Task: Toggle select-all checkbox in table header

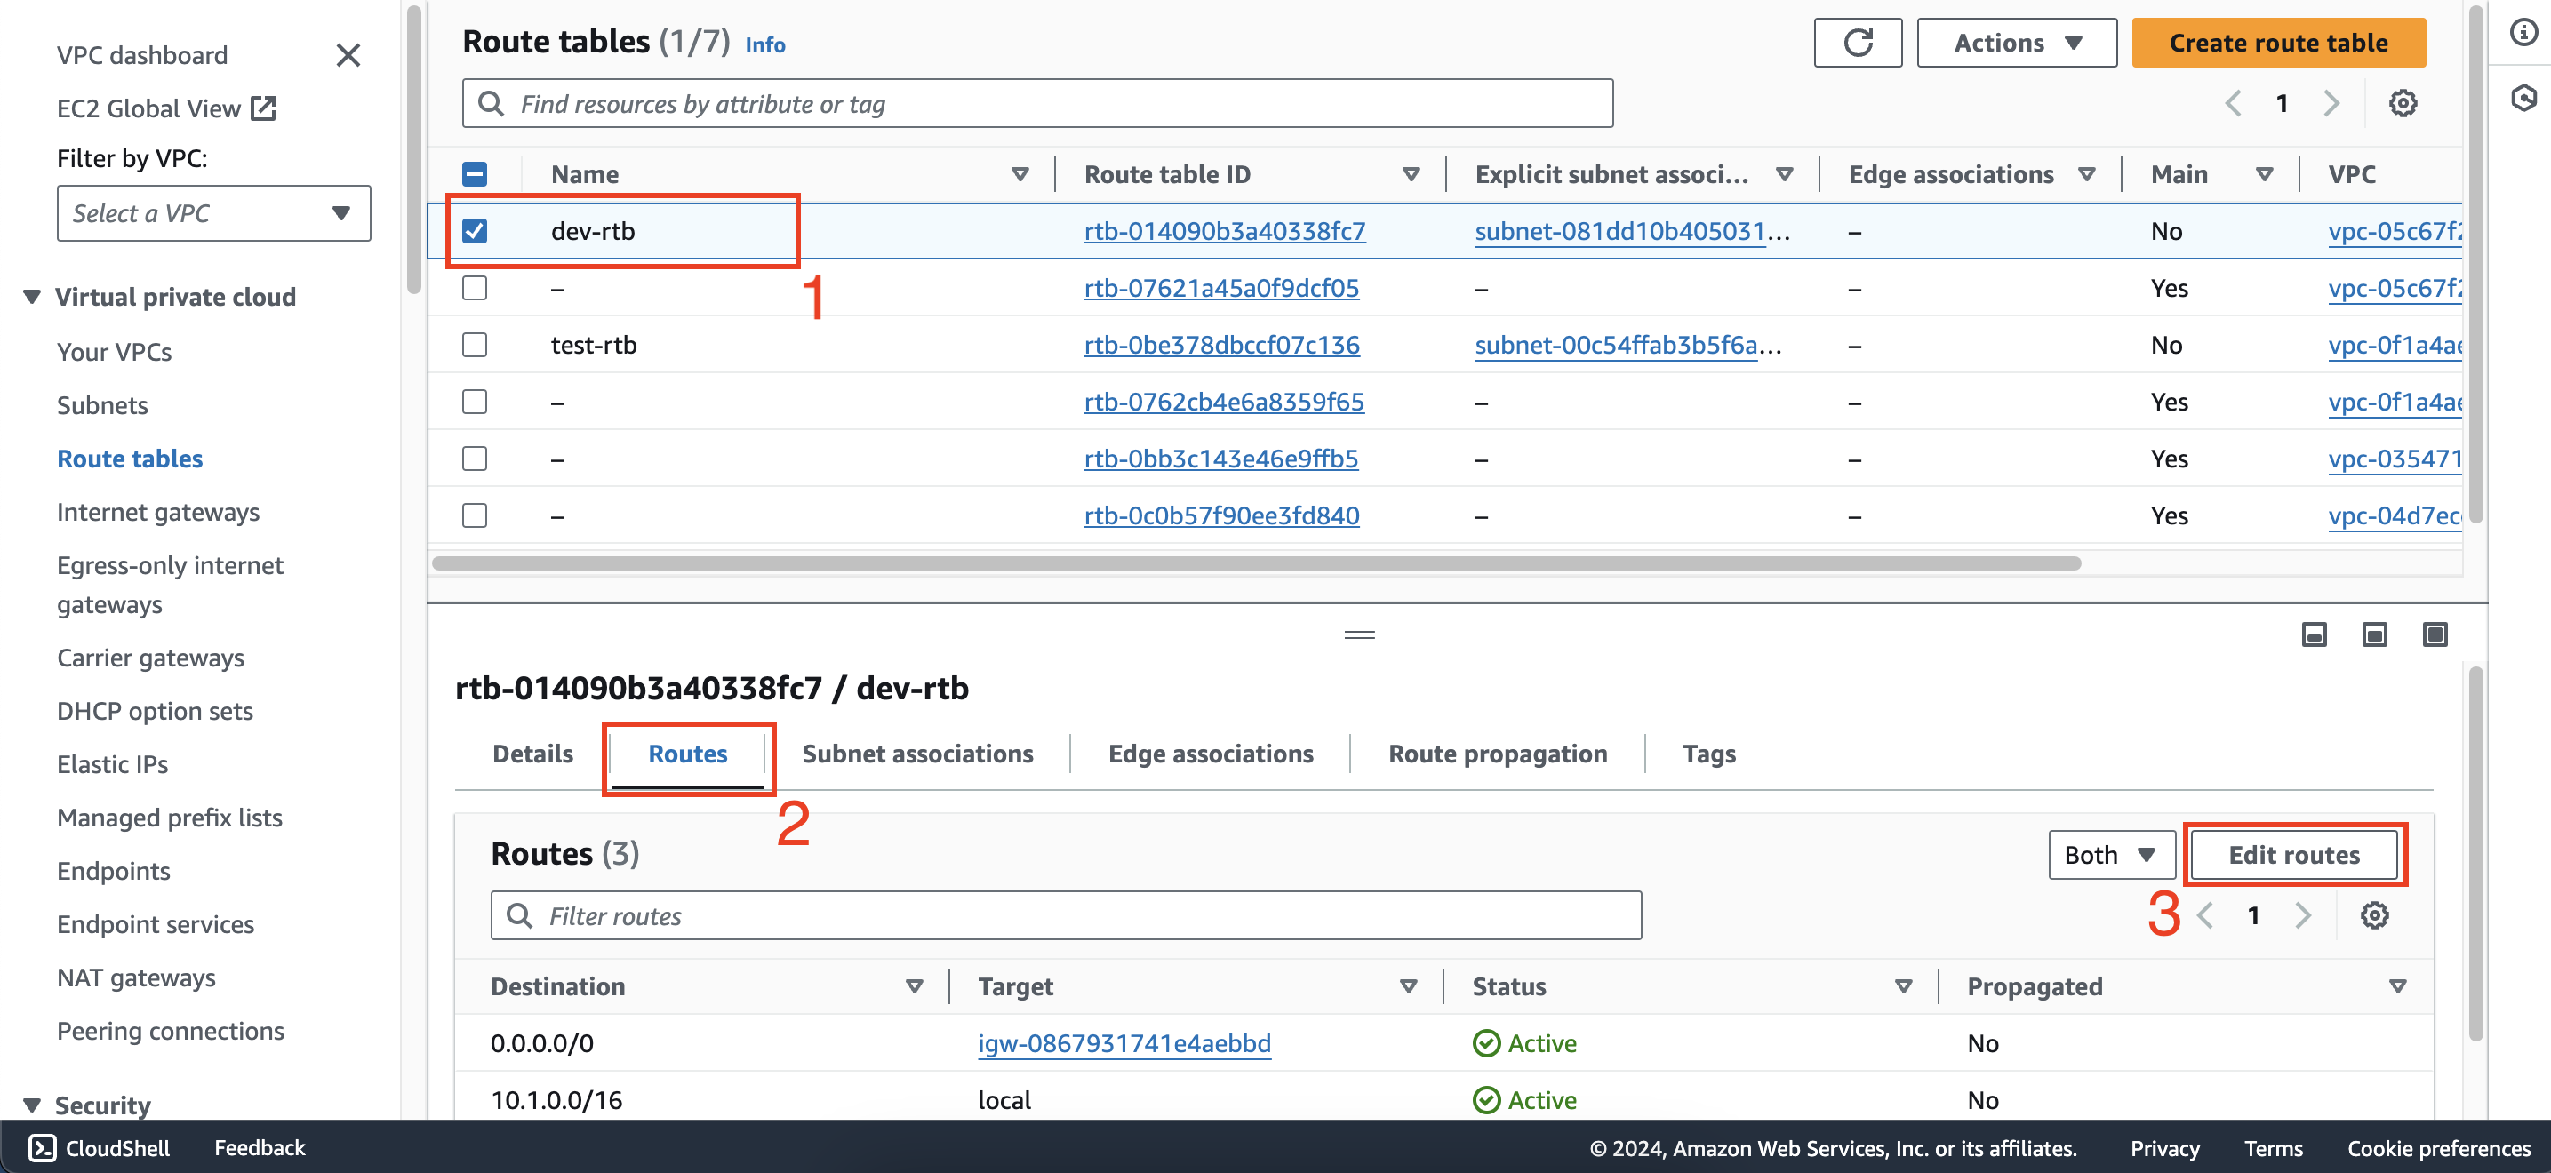Action: [475, 174]
